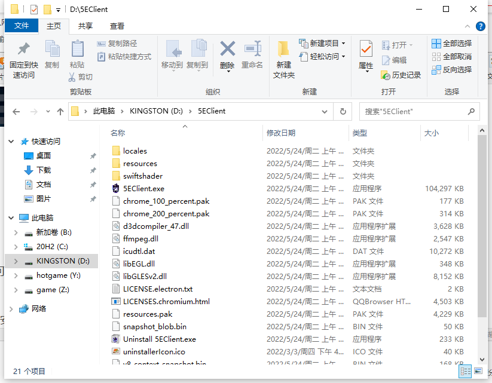Switch to the Share (共享) tab

pos(85,26)
